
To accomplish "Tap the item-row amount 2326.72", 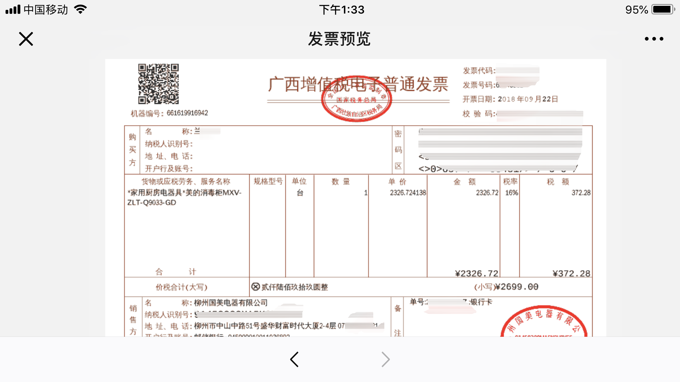I will click(487, 193).
